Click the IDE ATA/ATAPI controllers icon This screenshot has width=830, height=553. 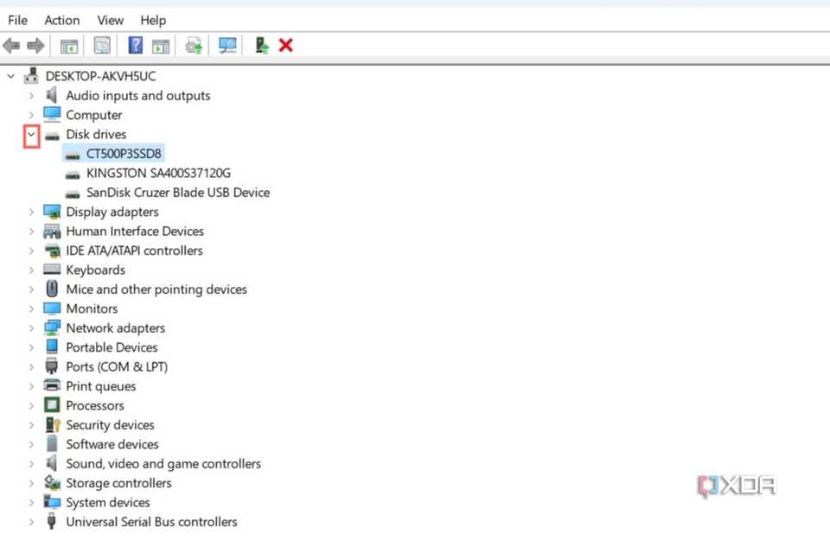[52, 251]
